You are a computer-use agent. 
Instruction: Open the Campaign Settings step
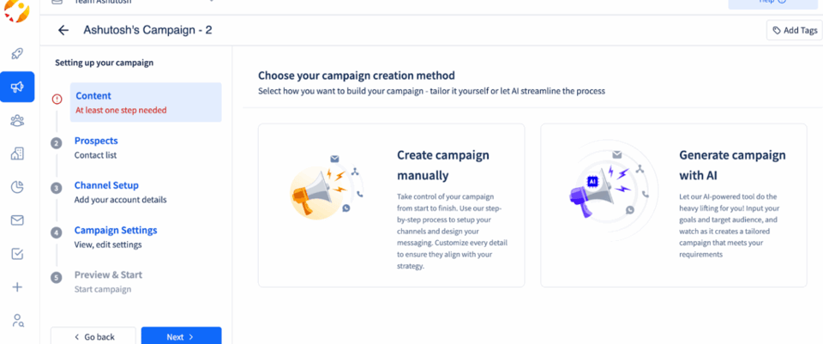(116, 230)
